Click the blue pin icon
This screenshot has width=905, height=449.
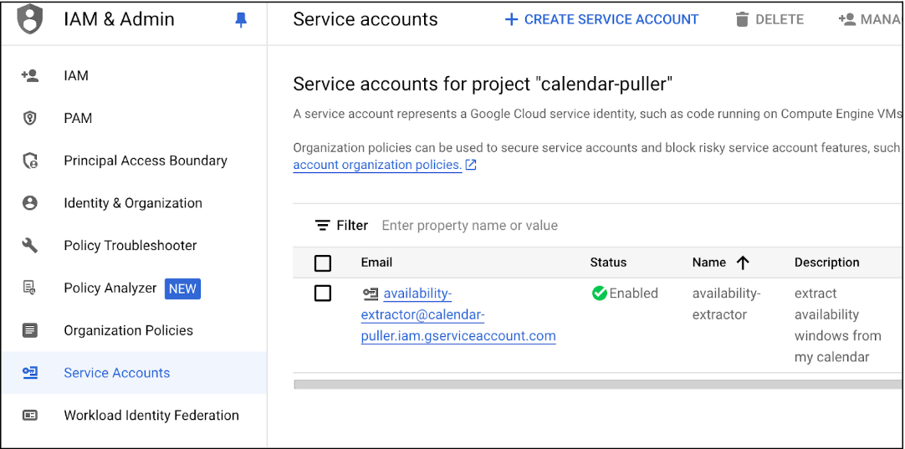[241, 20]
